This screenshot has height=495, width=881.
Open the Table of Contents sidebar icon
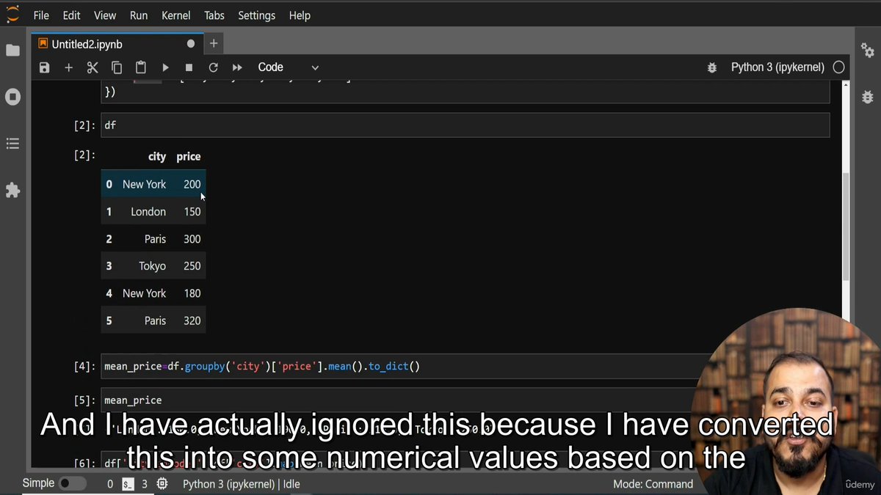coord(12,144)
